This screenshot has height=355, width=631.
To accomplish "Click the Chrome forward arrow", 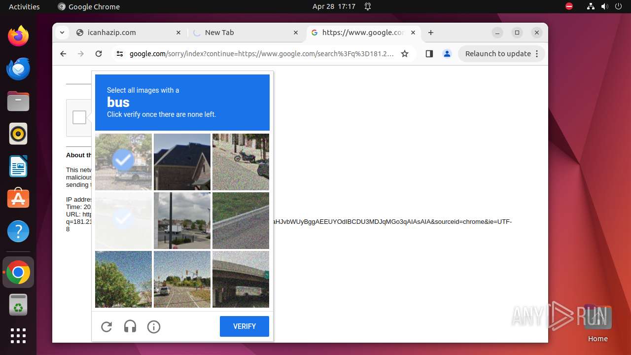I will [81, 54].
